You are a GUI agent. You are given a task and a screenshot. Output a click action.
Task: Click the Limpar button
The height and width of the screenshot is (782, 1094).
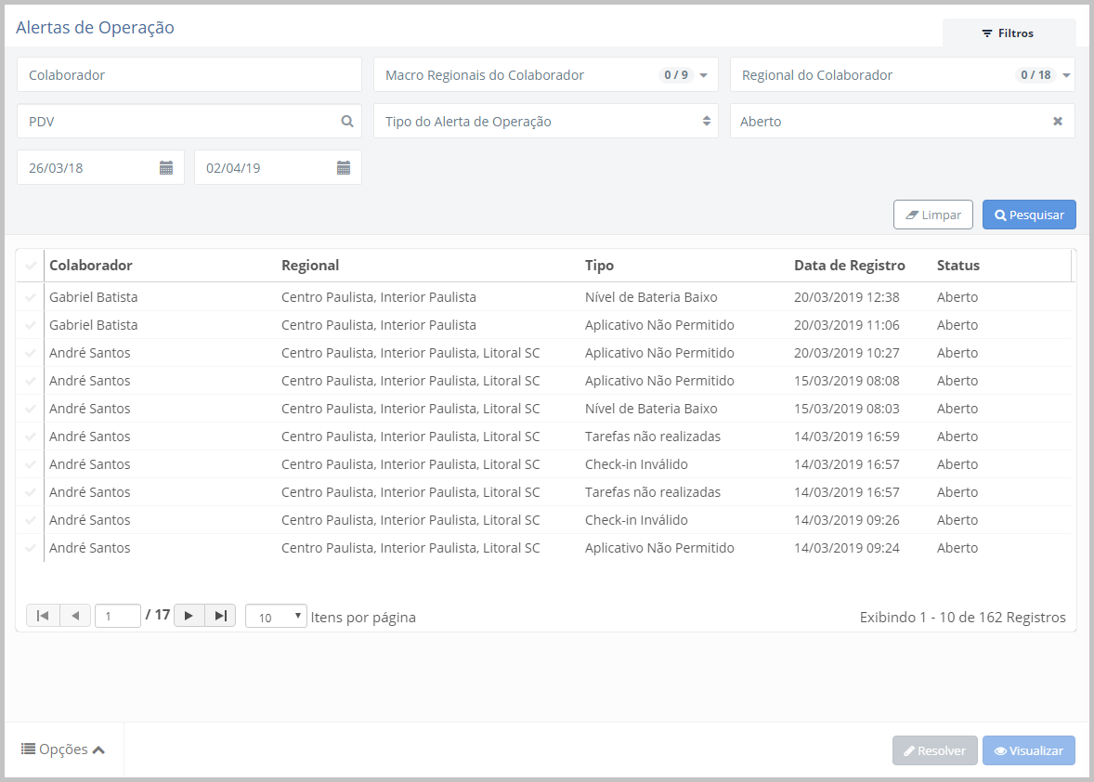[933, 215]
